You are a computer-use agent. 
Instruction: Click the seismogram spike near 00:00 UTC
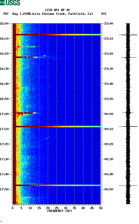pos(128,113)
